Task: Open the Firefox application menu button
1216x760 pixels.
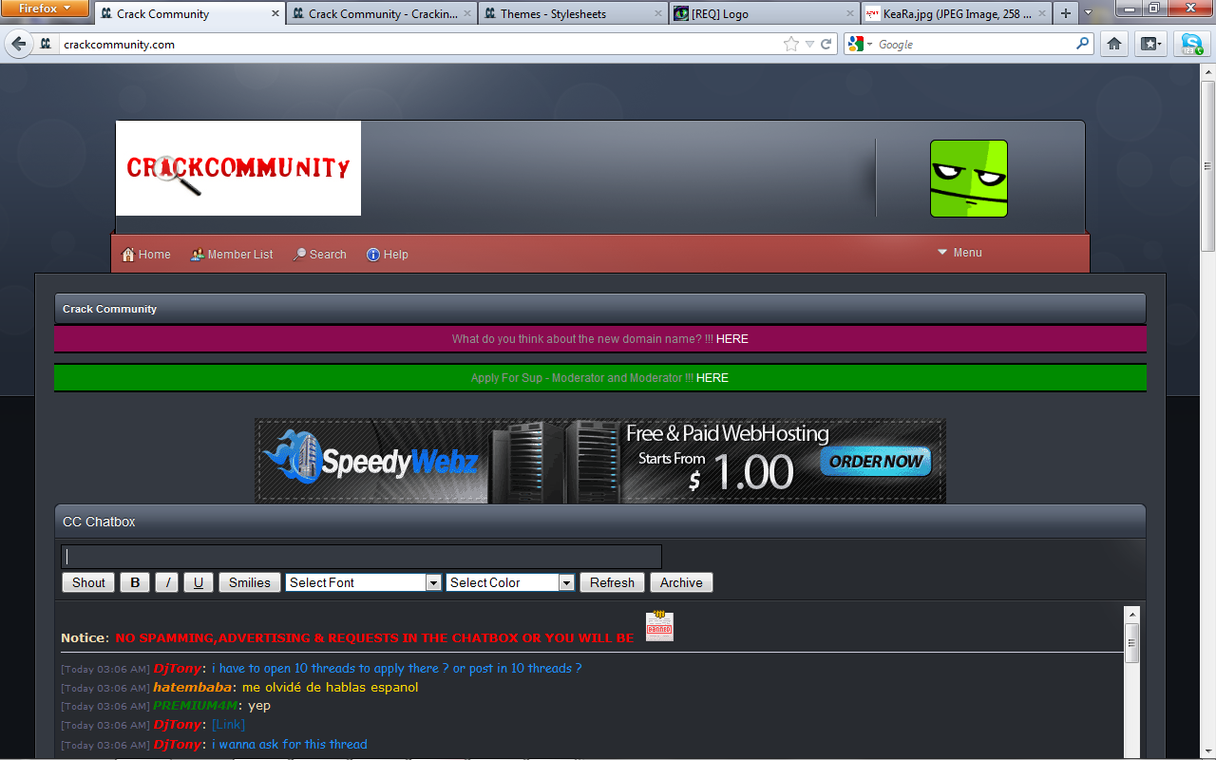Action: point(46,9)
